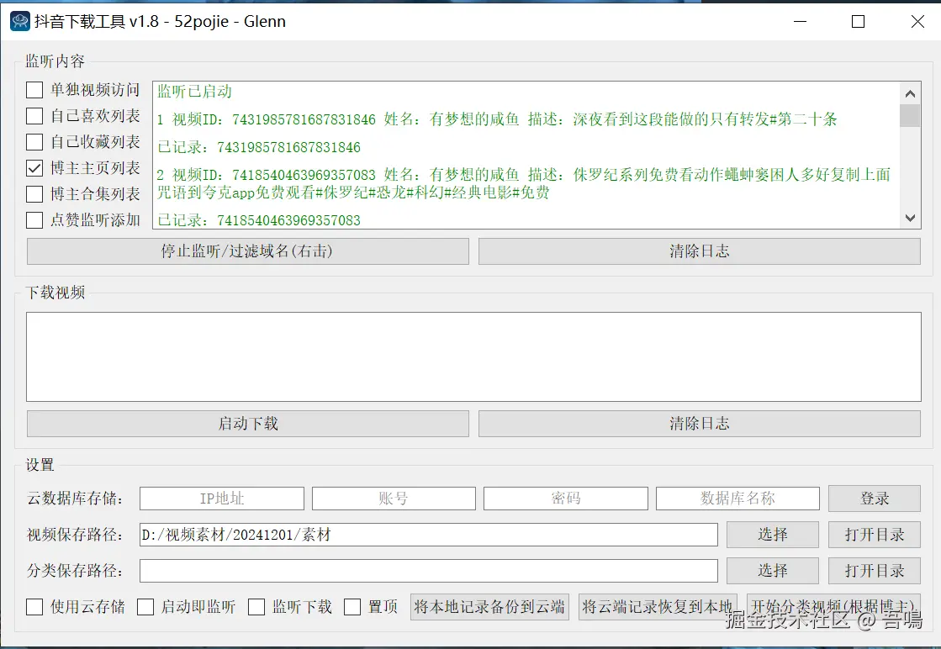The height and width of the screenshot is (649, 941).
Task: Check the 监听下载 option
Action: click(x=256, y=607)
